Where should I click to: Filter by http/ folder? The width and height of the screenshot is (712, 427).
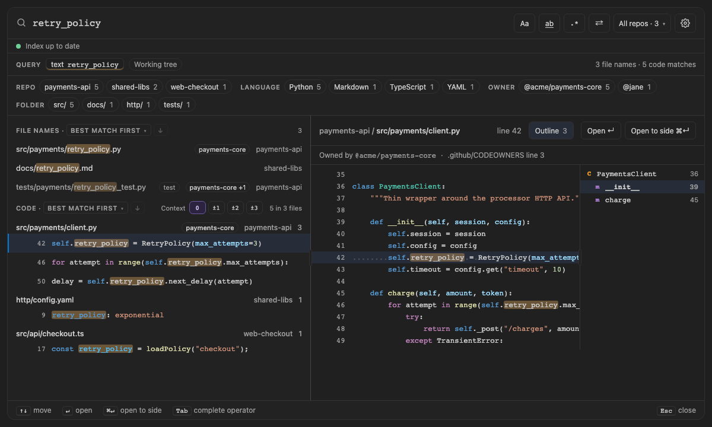click(x=138, y=105)
